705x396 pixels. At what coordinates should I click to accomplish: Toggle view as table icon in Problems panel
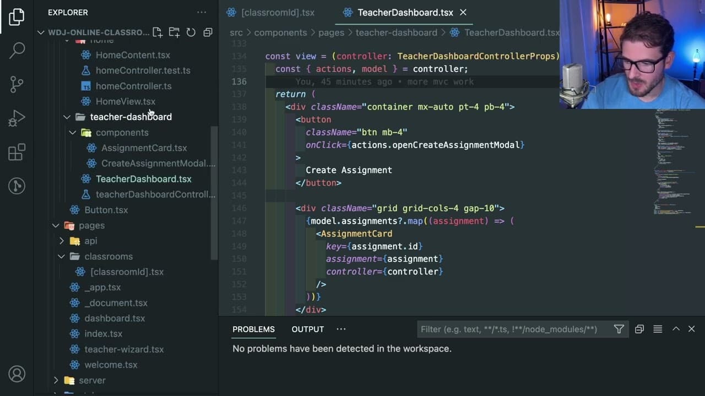click(x=658, y=329)
